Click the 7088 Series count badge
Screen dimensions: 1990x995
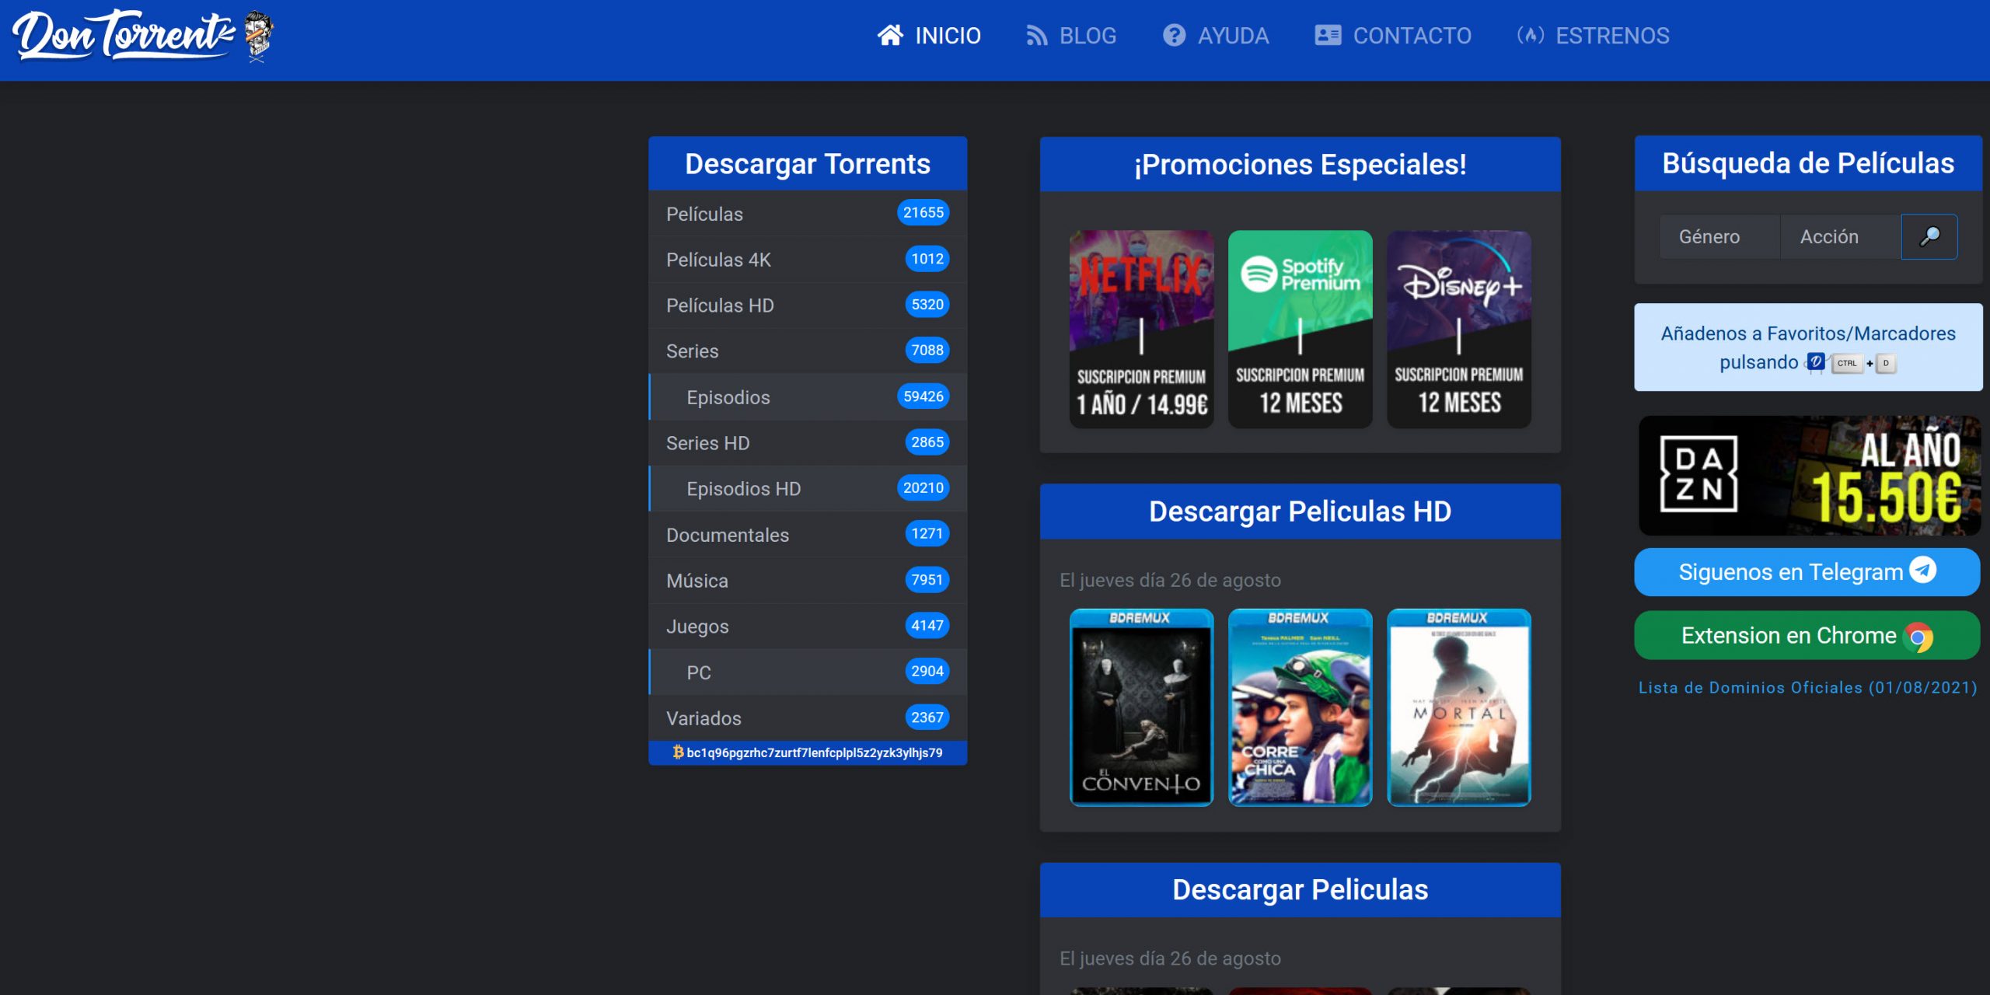click(x=927, y=351)
